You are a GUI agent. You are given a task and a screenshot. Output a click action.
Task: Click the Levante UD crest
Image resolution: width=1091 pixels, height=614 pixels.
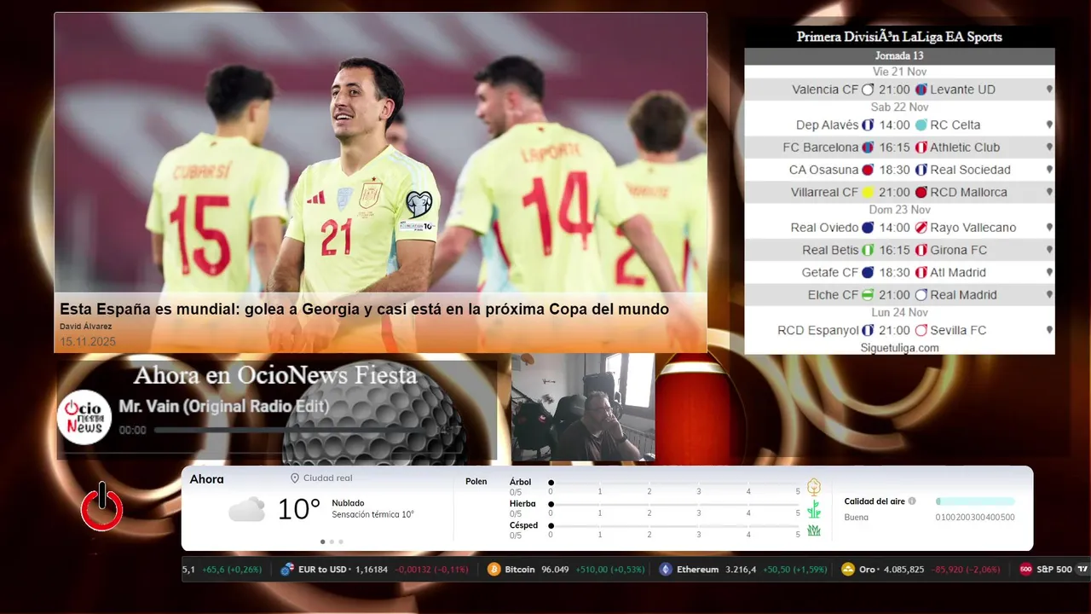[921, 90]
